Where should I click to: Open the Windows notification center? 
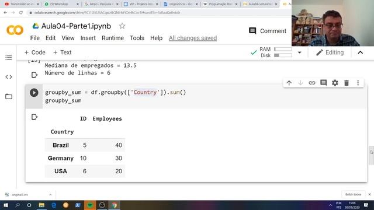pyautogui.click(x=366, y=205)
